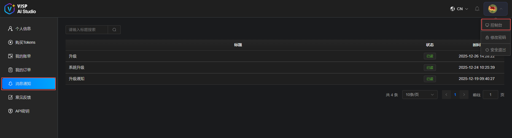This screenshot has width=512, height=138.
Task: Click the VJSP AI Studio logo
Action: (x=20, y=9)
